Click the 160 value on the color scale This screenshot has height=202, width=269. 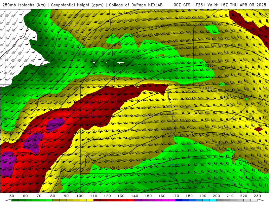(x=162, y=196)
